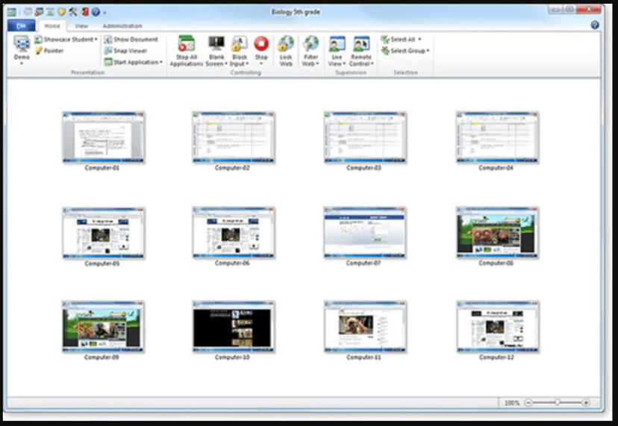Viewport: 618px width, 426px height.
Task: Click the Live View icon
Action: coord(337,44)
